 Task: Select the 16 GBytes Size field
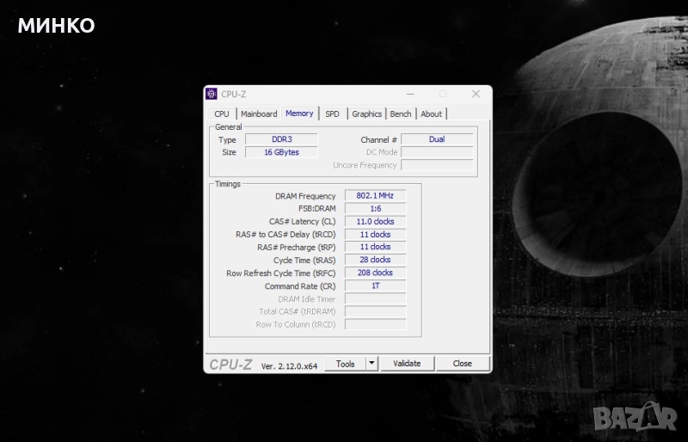tap(281, 152)
